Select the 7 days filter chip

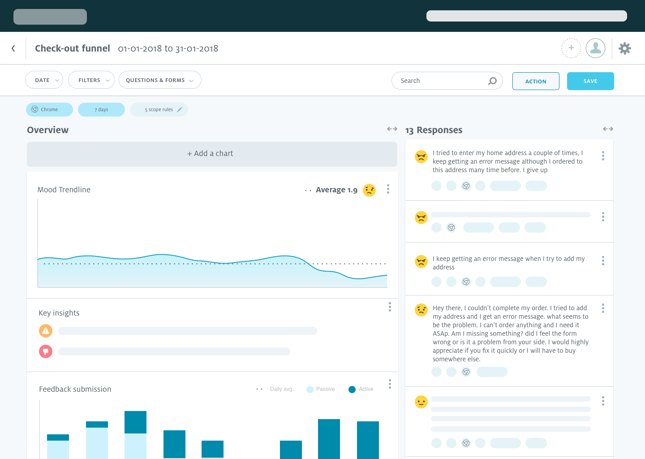(x=101, y=109)
